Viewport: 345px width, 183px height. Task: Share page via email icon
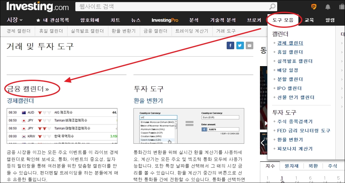point(249,45)
